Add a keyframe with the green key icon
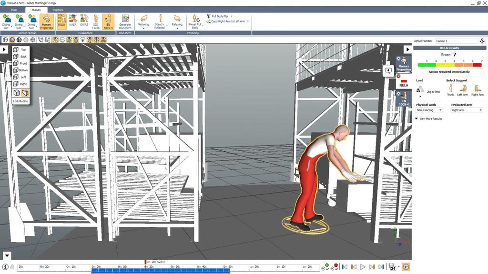The width and height of the screenshot is (488, 274). click(325, 267)
